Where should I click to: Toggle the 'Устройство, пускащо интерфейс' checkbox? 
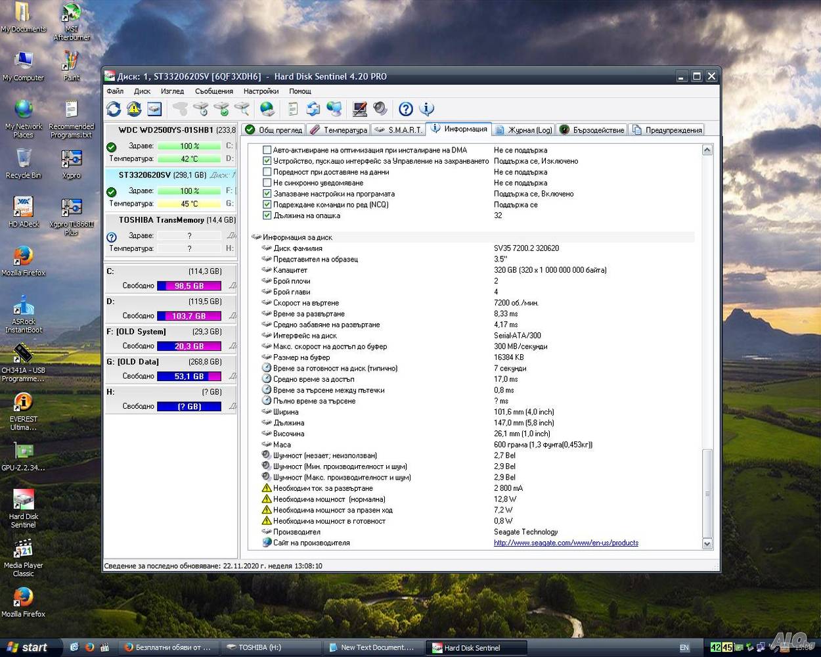coord(267,161)
